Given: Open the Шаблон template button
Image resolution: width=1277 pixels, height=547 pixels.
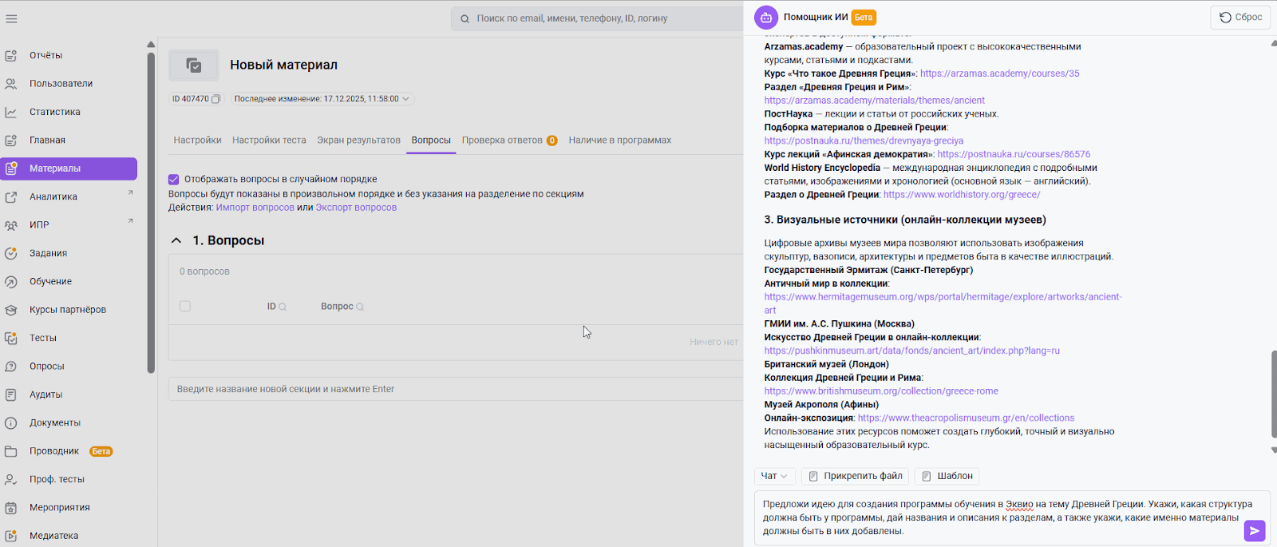Looking at the screenshot, I should point(947,476).
